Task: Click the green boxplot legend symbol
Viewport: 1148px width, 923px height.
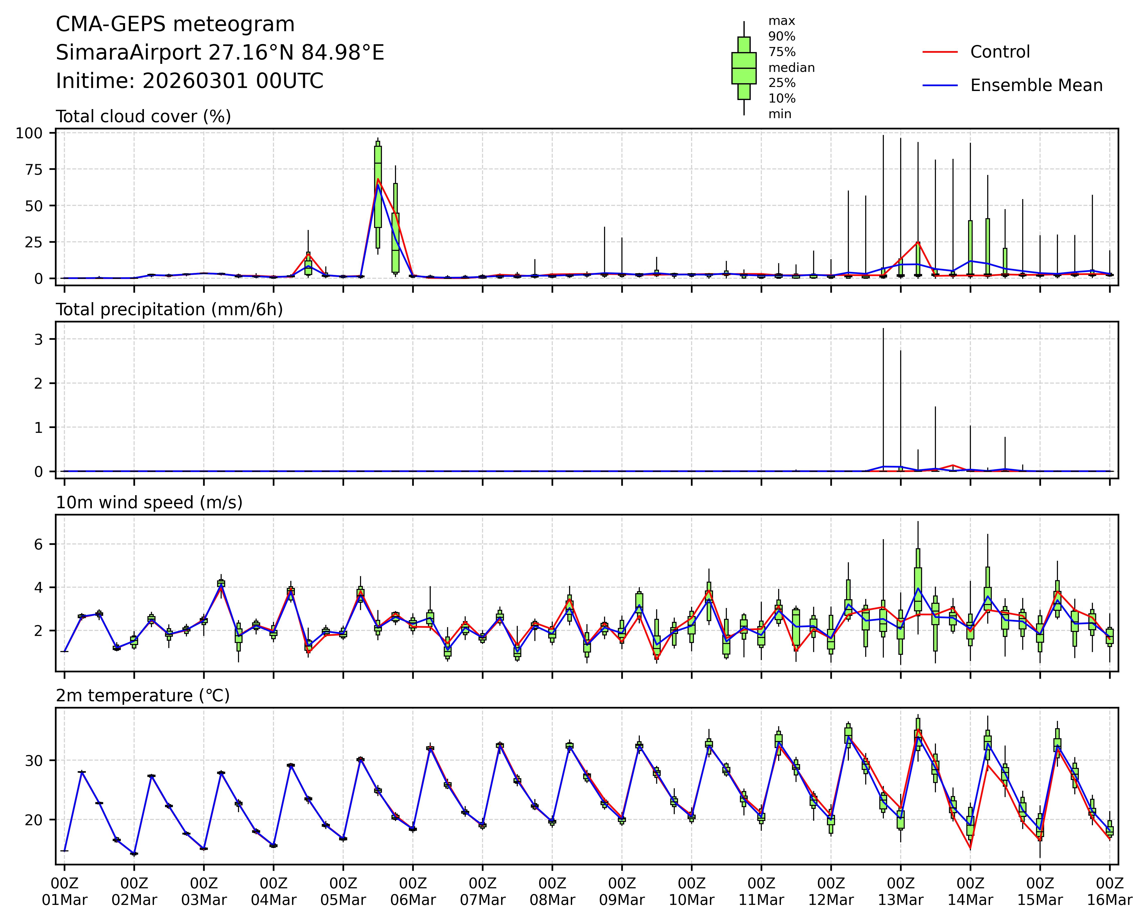Action: pyautogui.click(x=743, y=68)
